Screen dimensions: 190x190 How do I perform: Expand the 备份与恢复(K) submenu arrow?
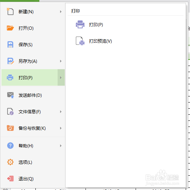pyautogui.click(x=61, y=128)
